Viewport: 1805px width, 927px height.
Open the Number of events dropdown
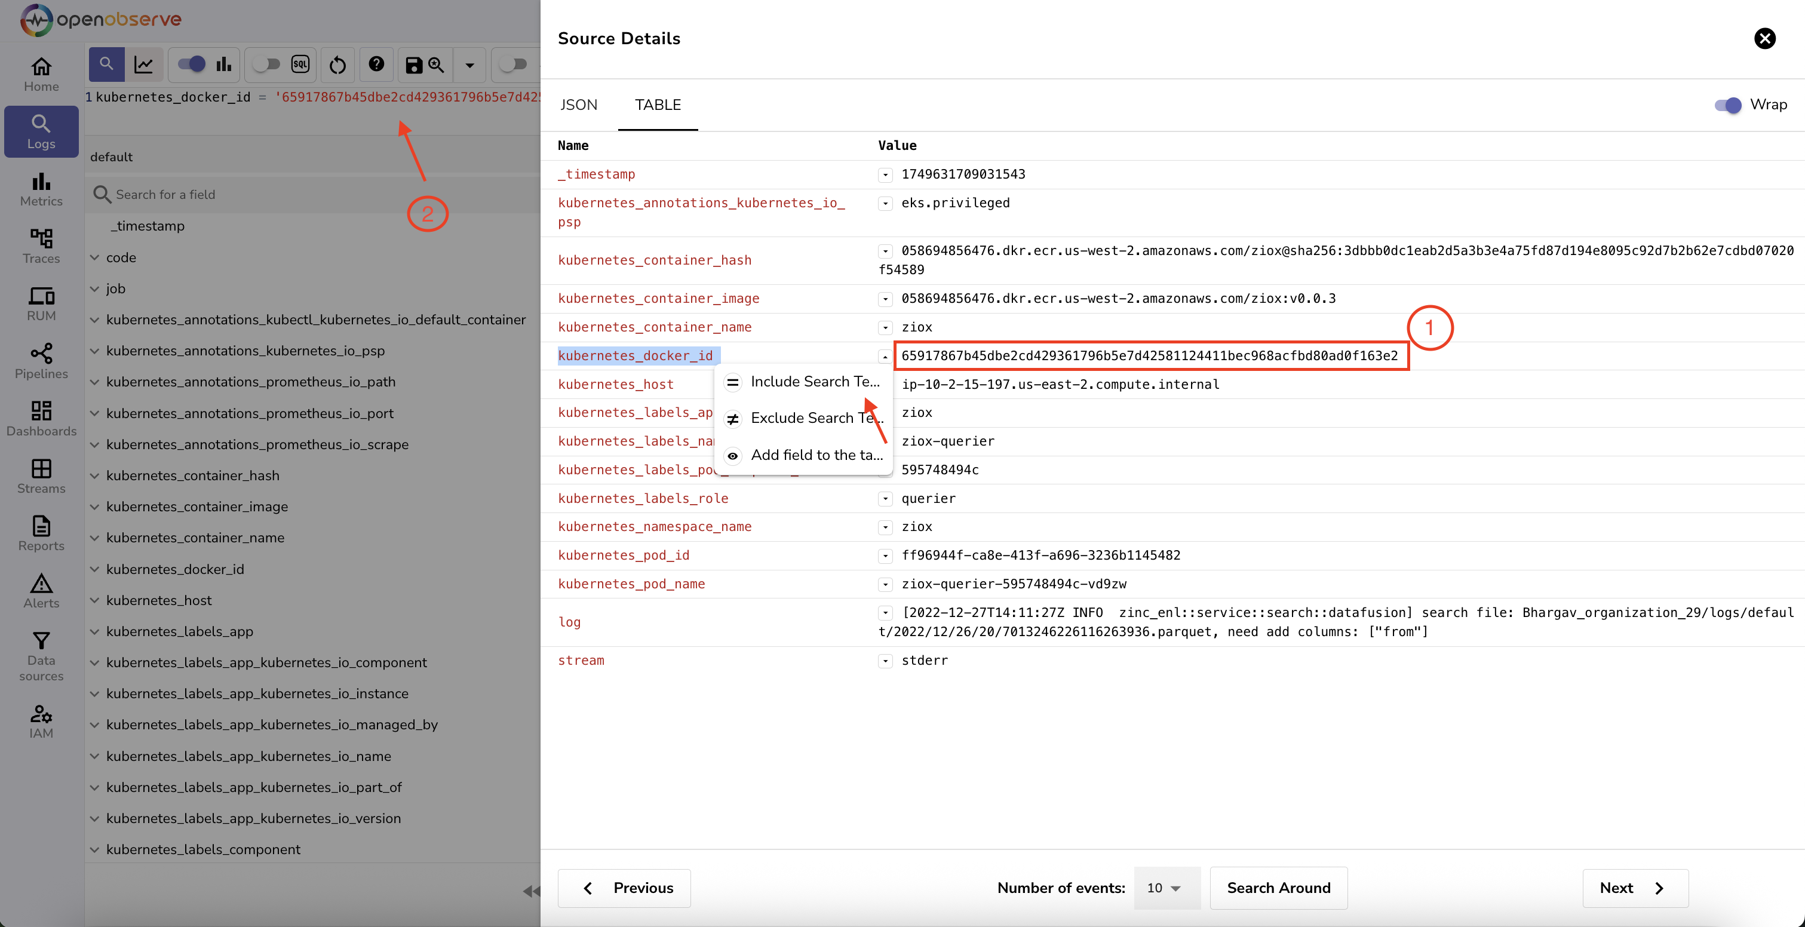point(1166,888)
